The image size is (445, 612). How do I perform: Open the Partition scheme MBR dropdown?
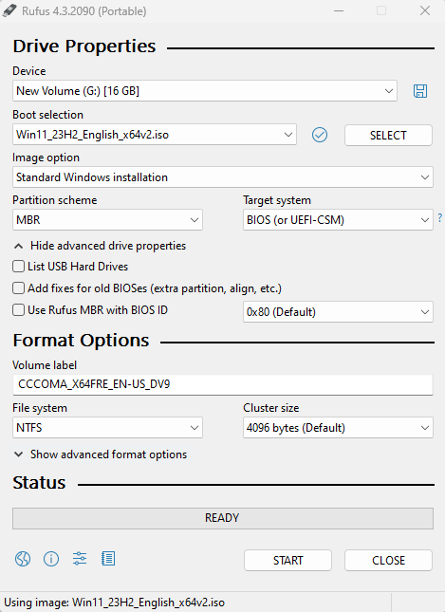pos(107,220)
